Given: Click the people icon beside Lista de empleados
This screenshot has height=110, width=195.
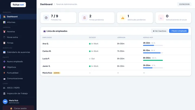Looking at the screenshot, I should pyautogui.click(x=44, y=31).
